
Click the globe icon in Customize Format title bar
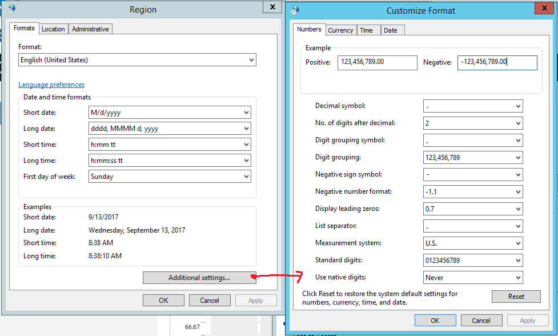[x=295, y=10]
